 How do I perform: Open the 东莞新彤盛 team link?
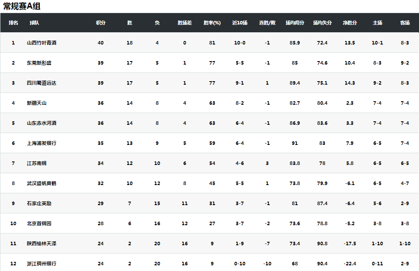[x=39, y=63]
